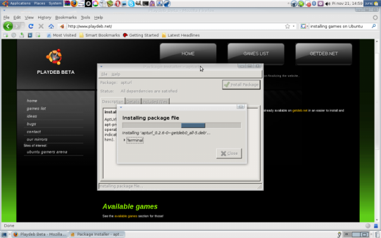Open the install dialog window menu arrow

[121, 107]
